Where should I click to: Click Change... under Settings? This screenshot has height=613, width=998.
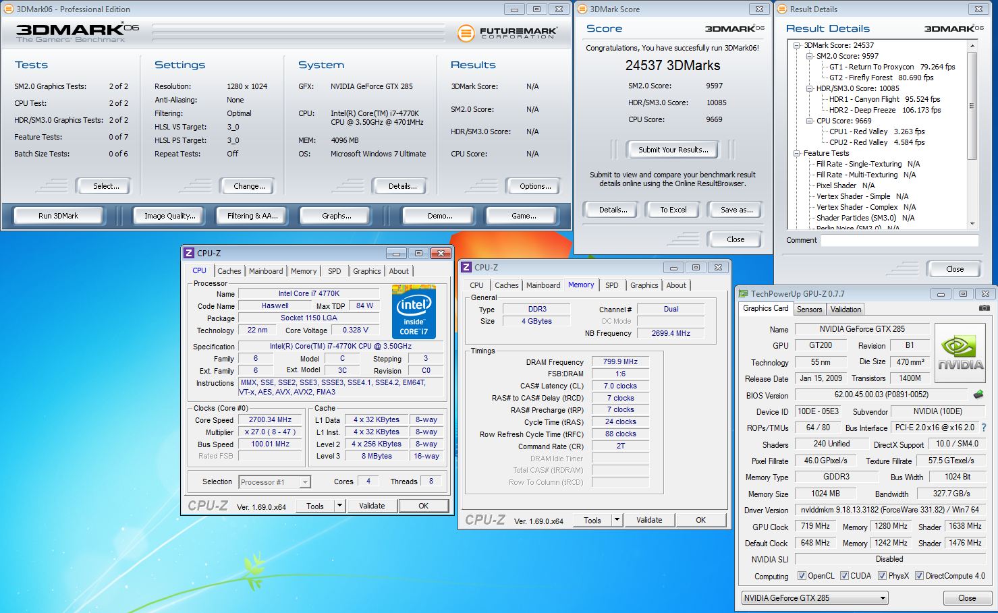coord(249,186)
